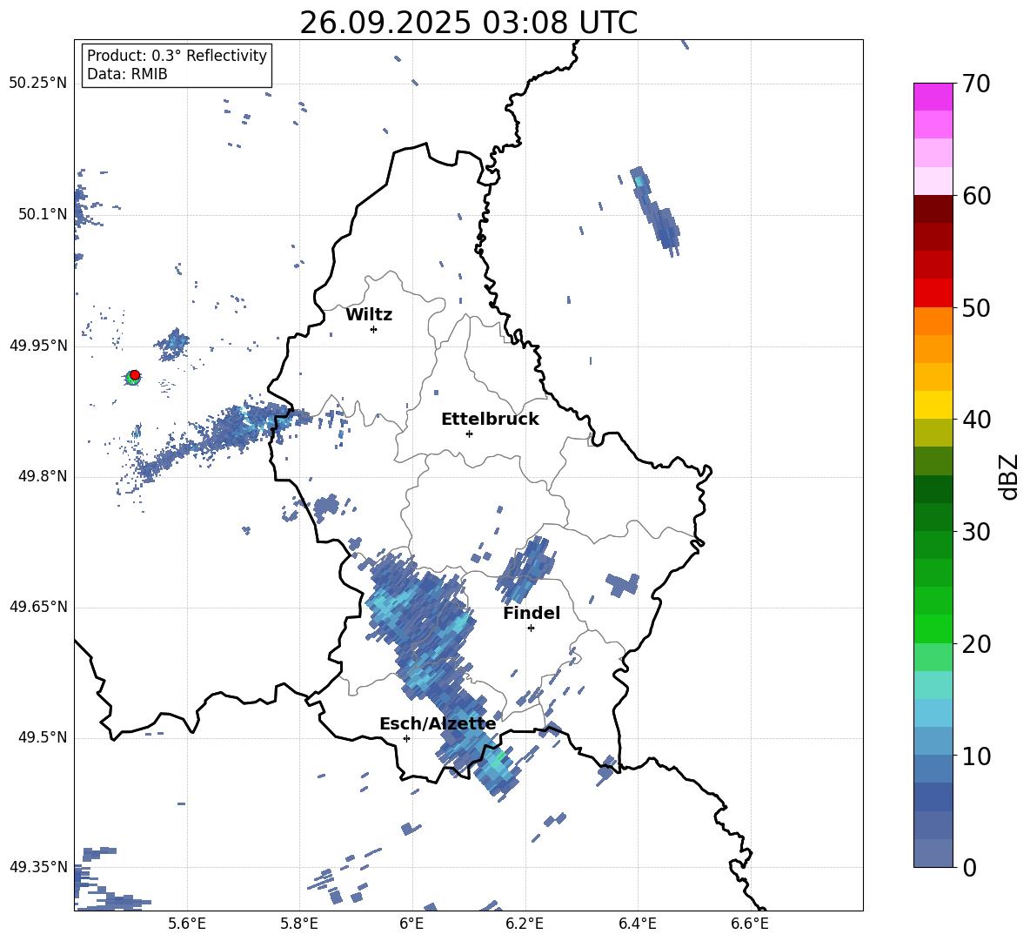
Task: Click the 6.6°E longitude label
Action: pos(750,924)
